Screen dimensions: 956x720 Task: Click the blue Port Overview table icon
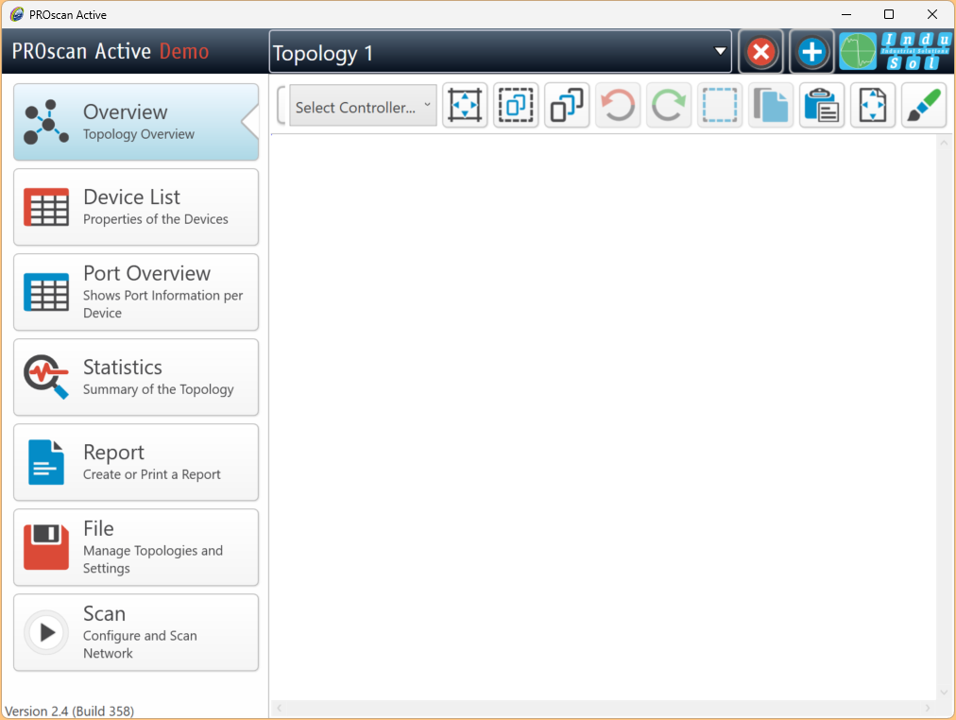(x=46, y=292)
